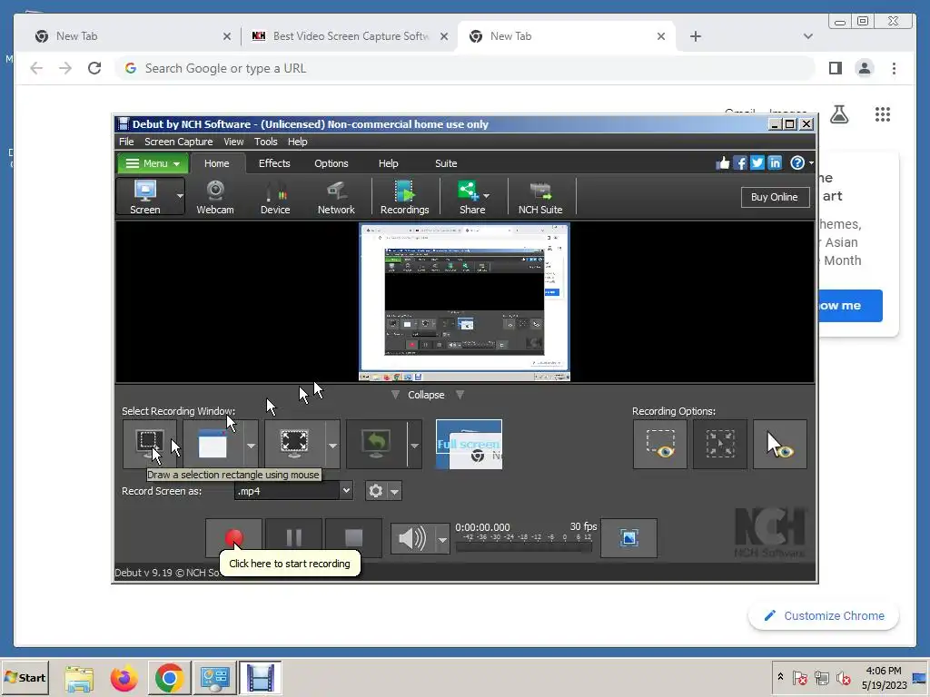Open the blue help question-mark icon
This screenshot has width=930, height=697.
797,163
